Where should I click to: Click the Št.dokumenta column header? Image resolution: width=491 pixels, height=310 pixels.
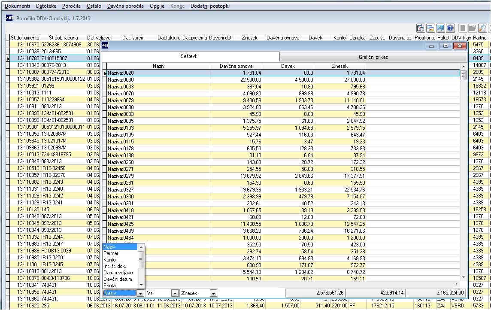click(x=25, y=38)
